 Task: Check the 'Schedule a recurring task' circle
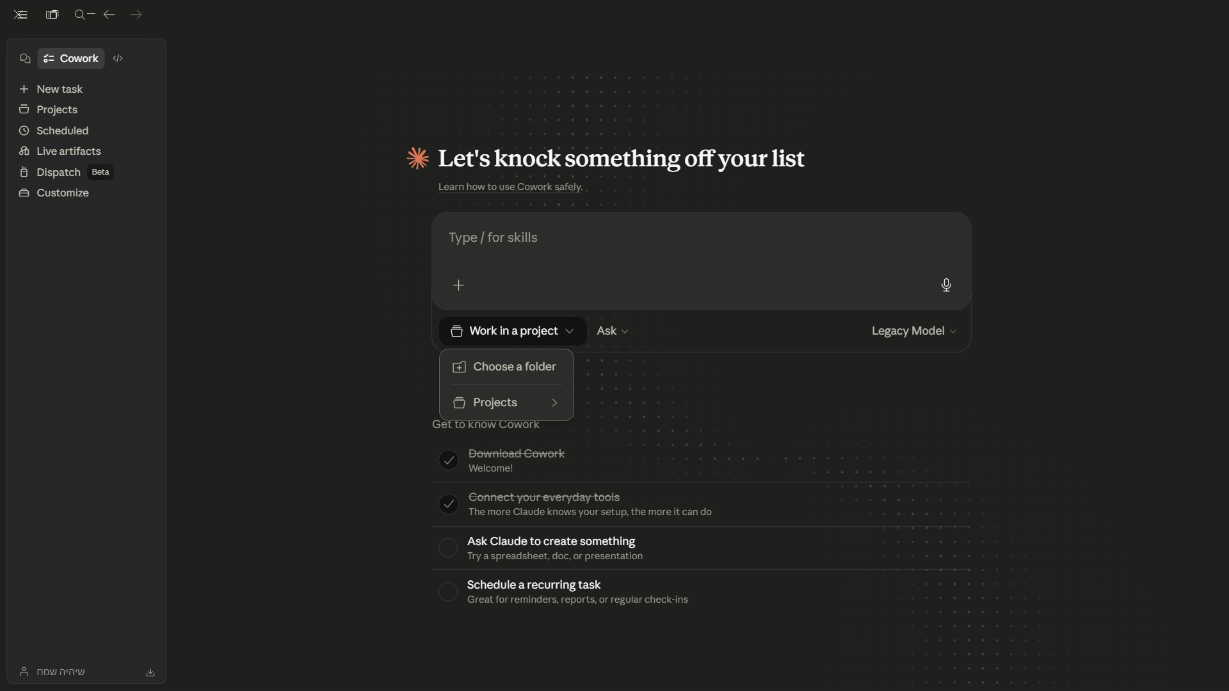[448, 592]
